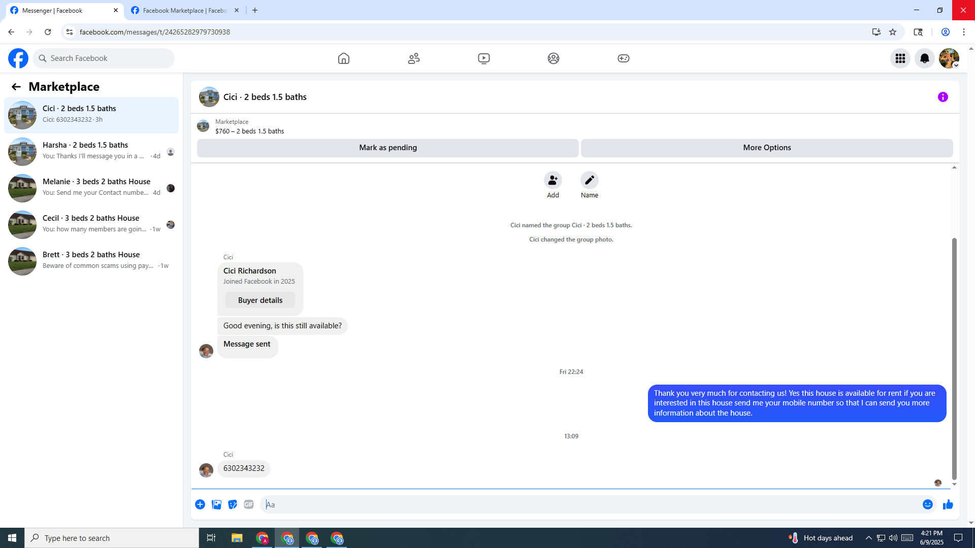Open the emoji picker in message box
975x548 pixels.
(x=927, y=504)
